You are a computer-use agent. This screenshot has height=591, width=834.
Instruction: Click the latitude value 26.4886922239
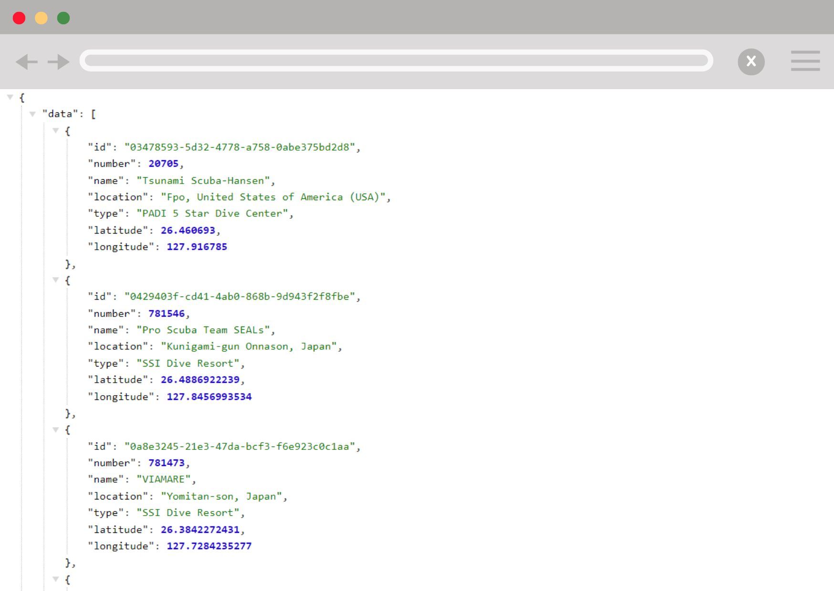coord(200,380)
